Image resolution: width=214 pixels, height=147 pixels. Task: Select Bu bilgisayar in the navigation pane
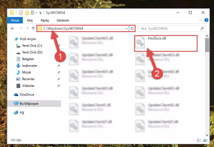(x=34, y=104)
